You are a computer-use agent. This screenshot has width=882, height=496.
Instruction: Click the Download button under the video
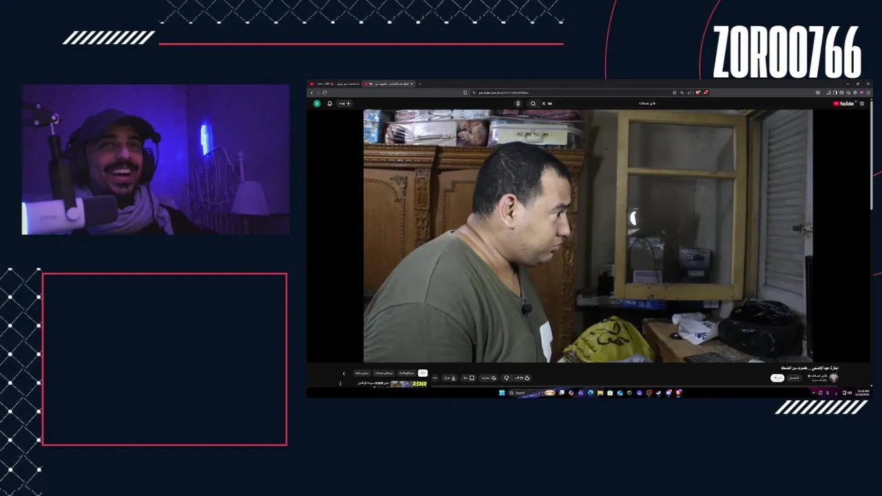click(x=449, y=378)
